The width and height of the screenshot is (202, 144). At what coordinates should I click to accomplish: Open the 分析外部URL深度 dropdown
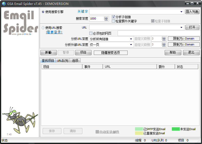click(131, 45)
